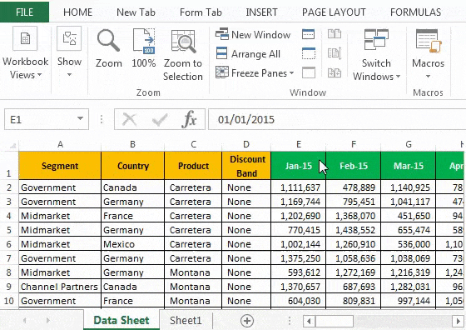
Task: Click the Cancel X formula bar icon
Action: point(129,120)
